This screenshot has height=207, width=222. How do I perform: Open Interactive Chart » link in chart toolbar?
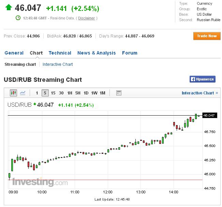200,93
